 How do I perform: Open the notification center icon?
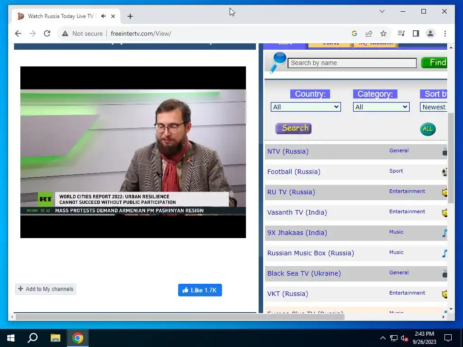[x=448, y=338]
